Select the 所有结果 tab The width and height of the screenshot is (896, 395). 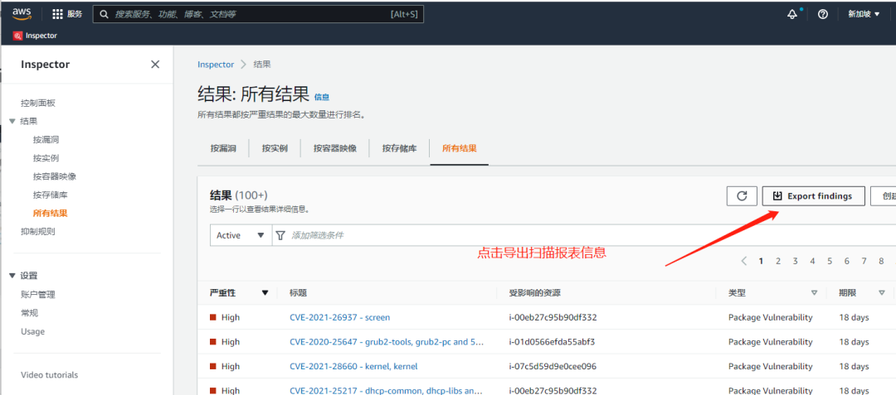click(460, 148)
